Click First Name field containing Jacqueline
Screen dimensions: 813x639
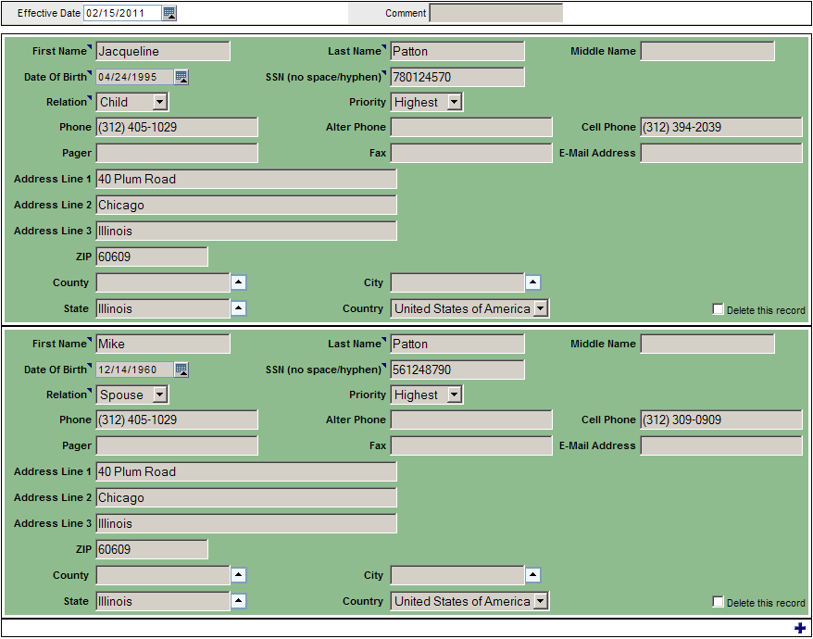pos(163,51)
